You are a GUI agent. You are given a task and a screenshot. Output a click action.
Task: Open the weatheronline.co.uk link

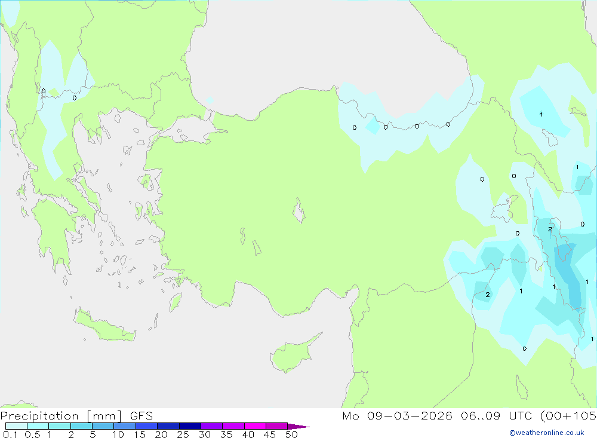pyautogui.click(x=547, y=433)
